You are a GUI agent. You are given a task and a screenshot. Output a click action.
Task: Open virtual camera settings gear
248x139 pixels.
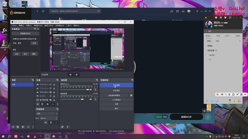(x=131, y=95)
